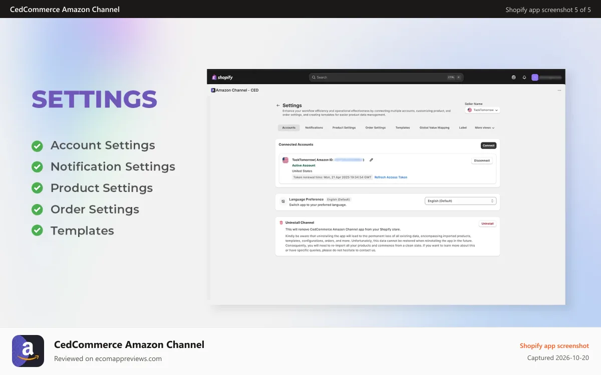
Task: Click the CTRL K shortcut badge
Action: pyautogui.click(x=454, y=77)
